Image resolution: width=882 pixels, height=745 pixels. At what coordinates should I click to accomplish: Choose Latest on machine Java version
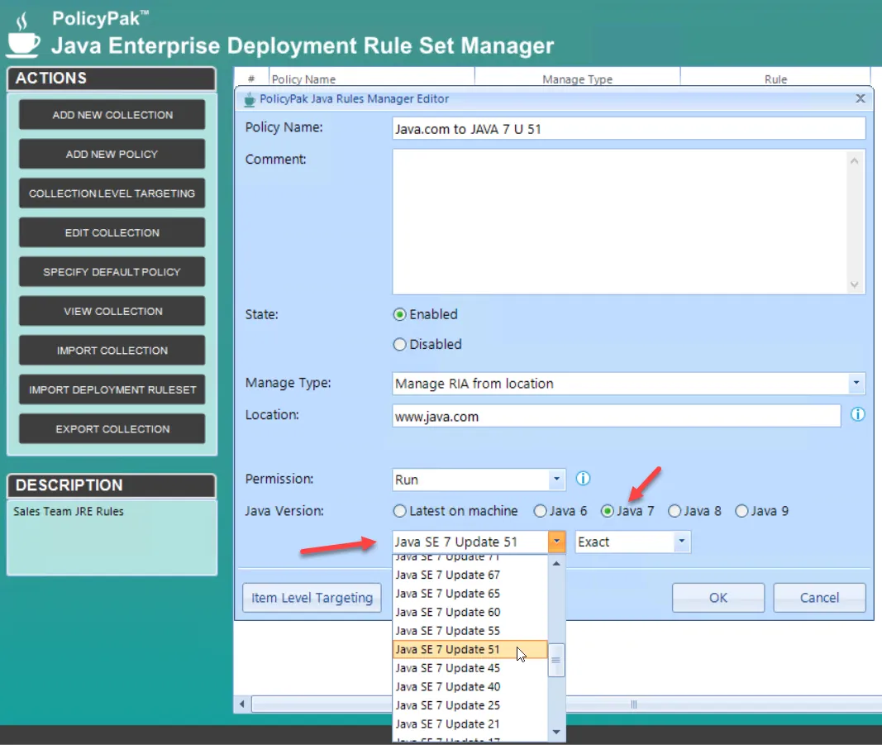(399, 511)
